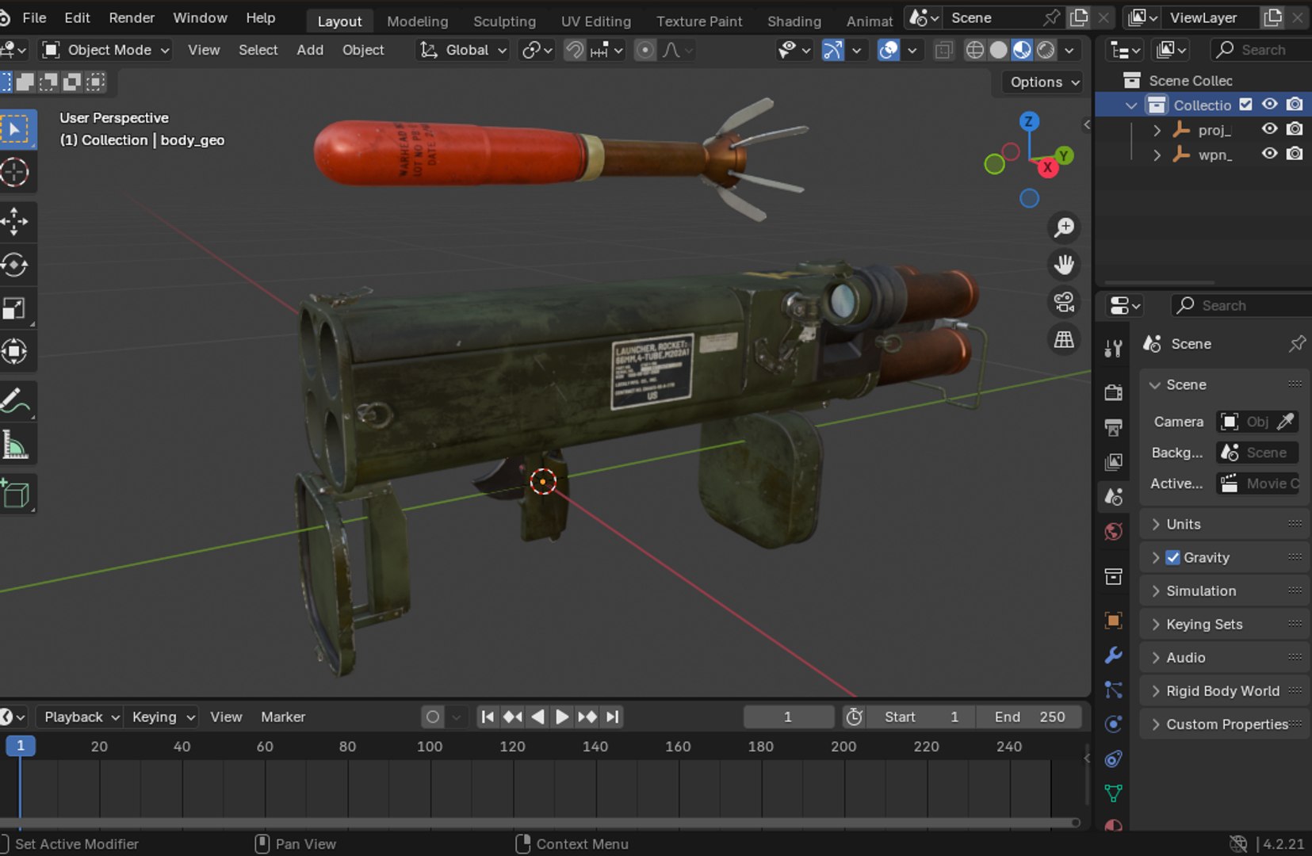Open the Object Mode dropdown
1312x856 pixels.
click(x=106, y=50)
